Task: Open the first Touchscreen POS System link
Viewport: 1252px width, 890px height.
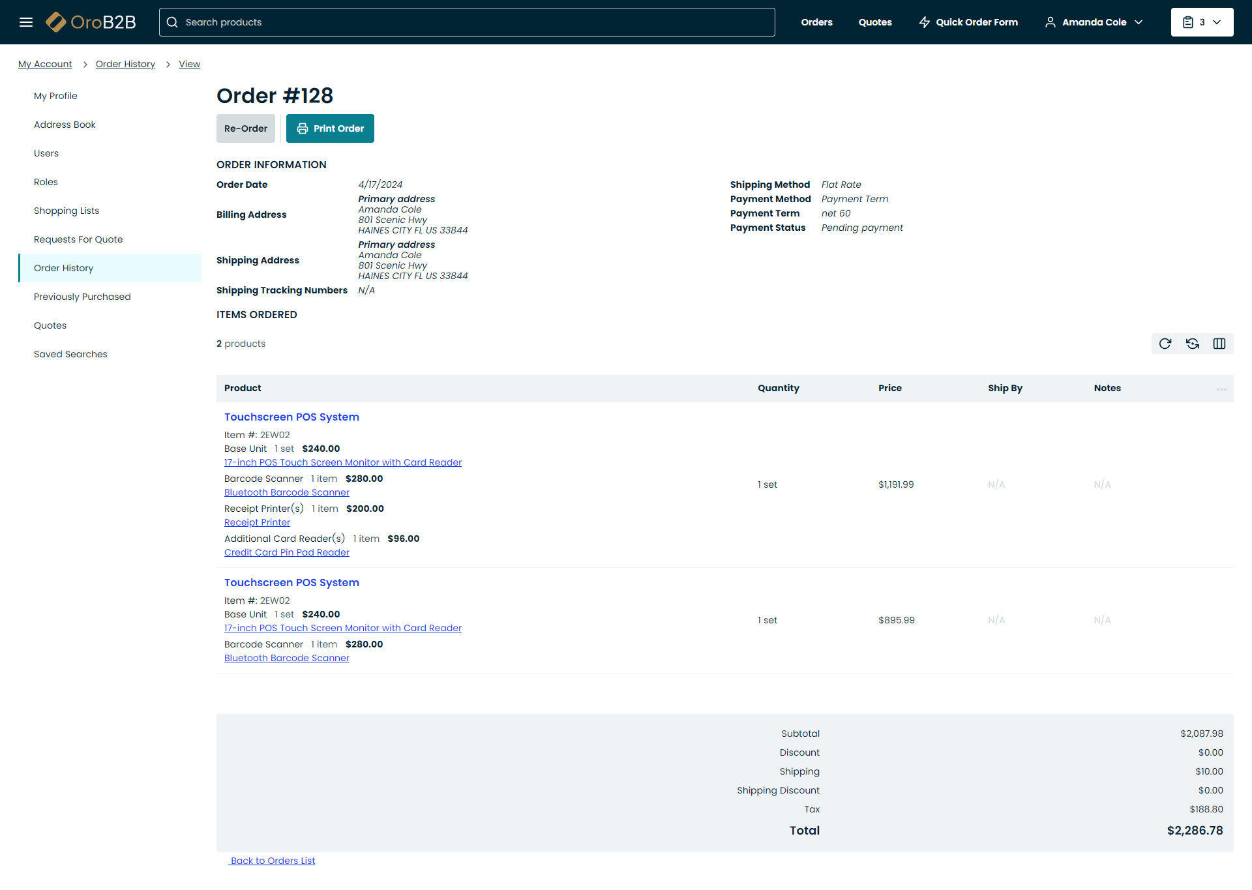Action: pos(291,417)
